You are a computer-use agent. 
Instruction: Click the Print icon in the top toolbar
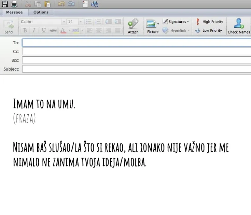pyautogui.click(x=14, y=4)
